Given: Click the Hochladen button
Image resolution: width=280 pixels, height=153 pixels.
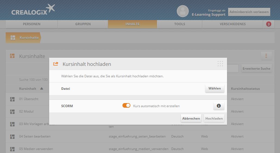Looking at the screenshot, I should point(214,118).
